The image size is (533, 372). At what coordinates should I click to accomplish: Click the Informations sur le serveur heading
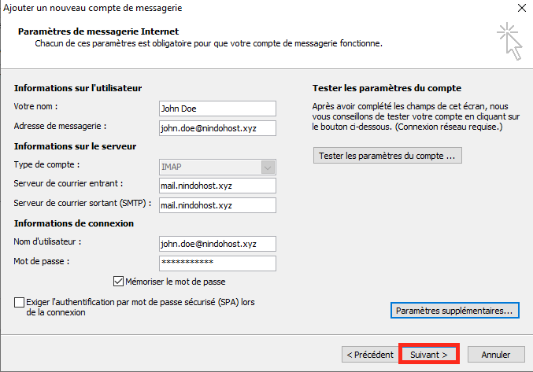point(75,146)
